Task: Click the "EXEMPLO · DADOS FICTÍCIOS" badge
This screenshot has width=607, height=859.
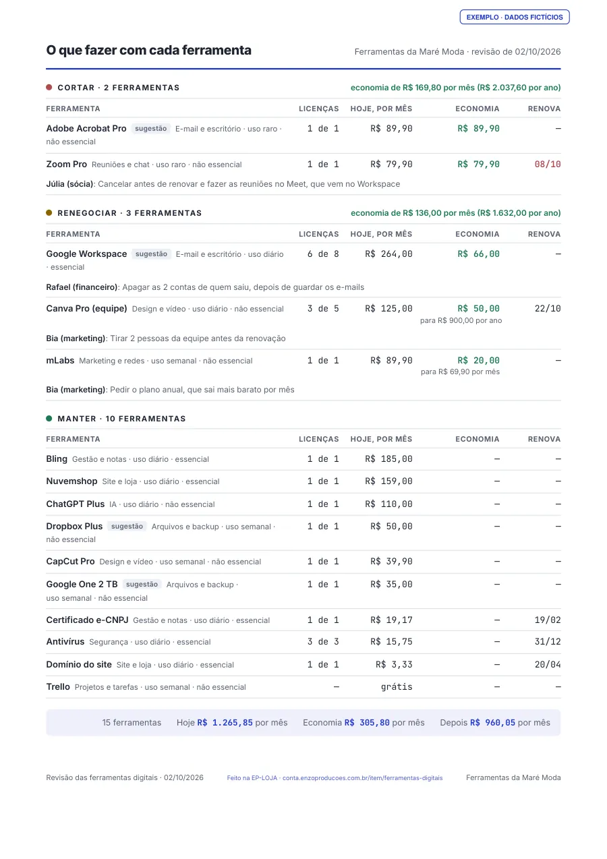Action: coord(515,17)
